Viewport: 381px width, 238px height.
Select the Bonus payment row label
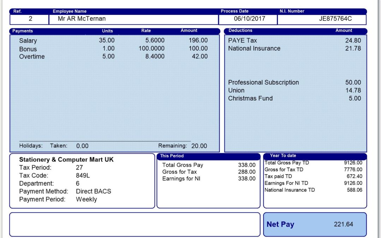click(28, 49)
